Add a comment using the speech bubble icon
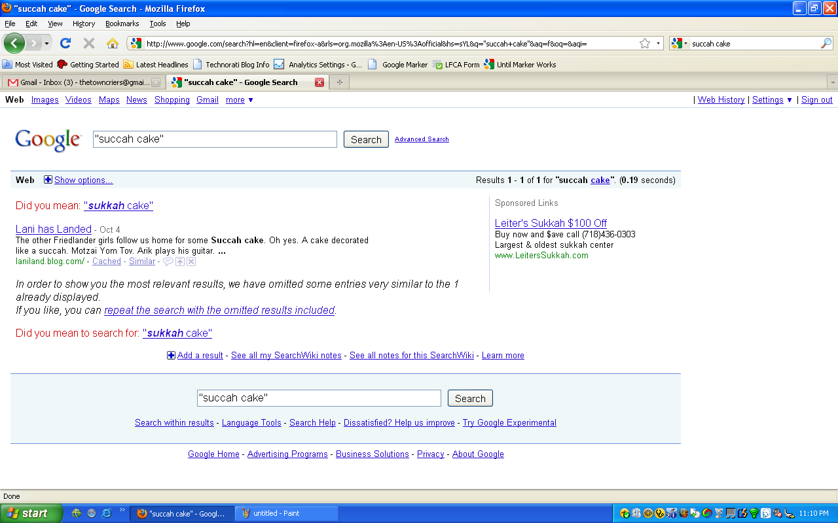 click(x=168, y=261)
